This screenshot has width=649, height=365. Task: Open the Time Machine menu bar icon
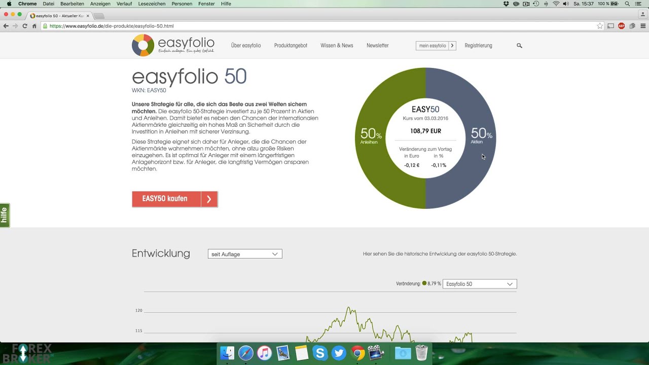(536, 4)
